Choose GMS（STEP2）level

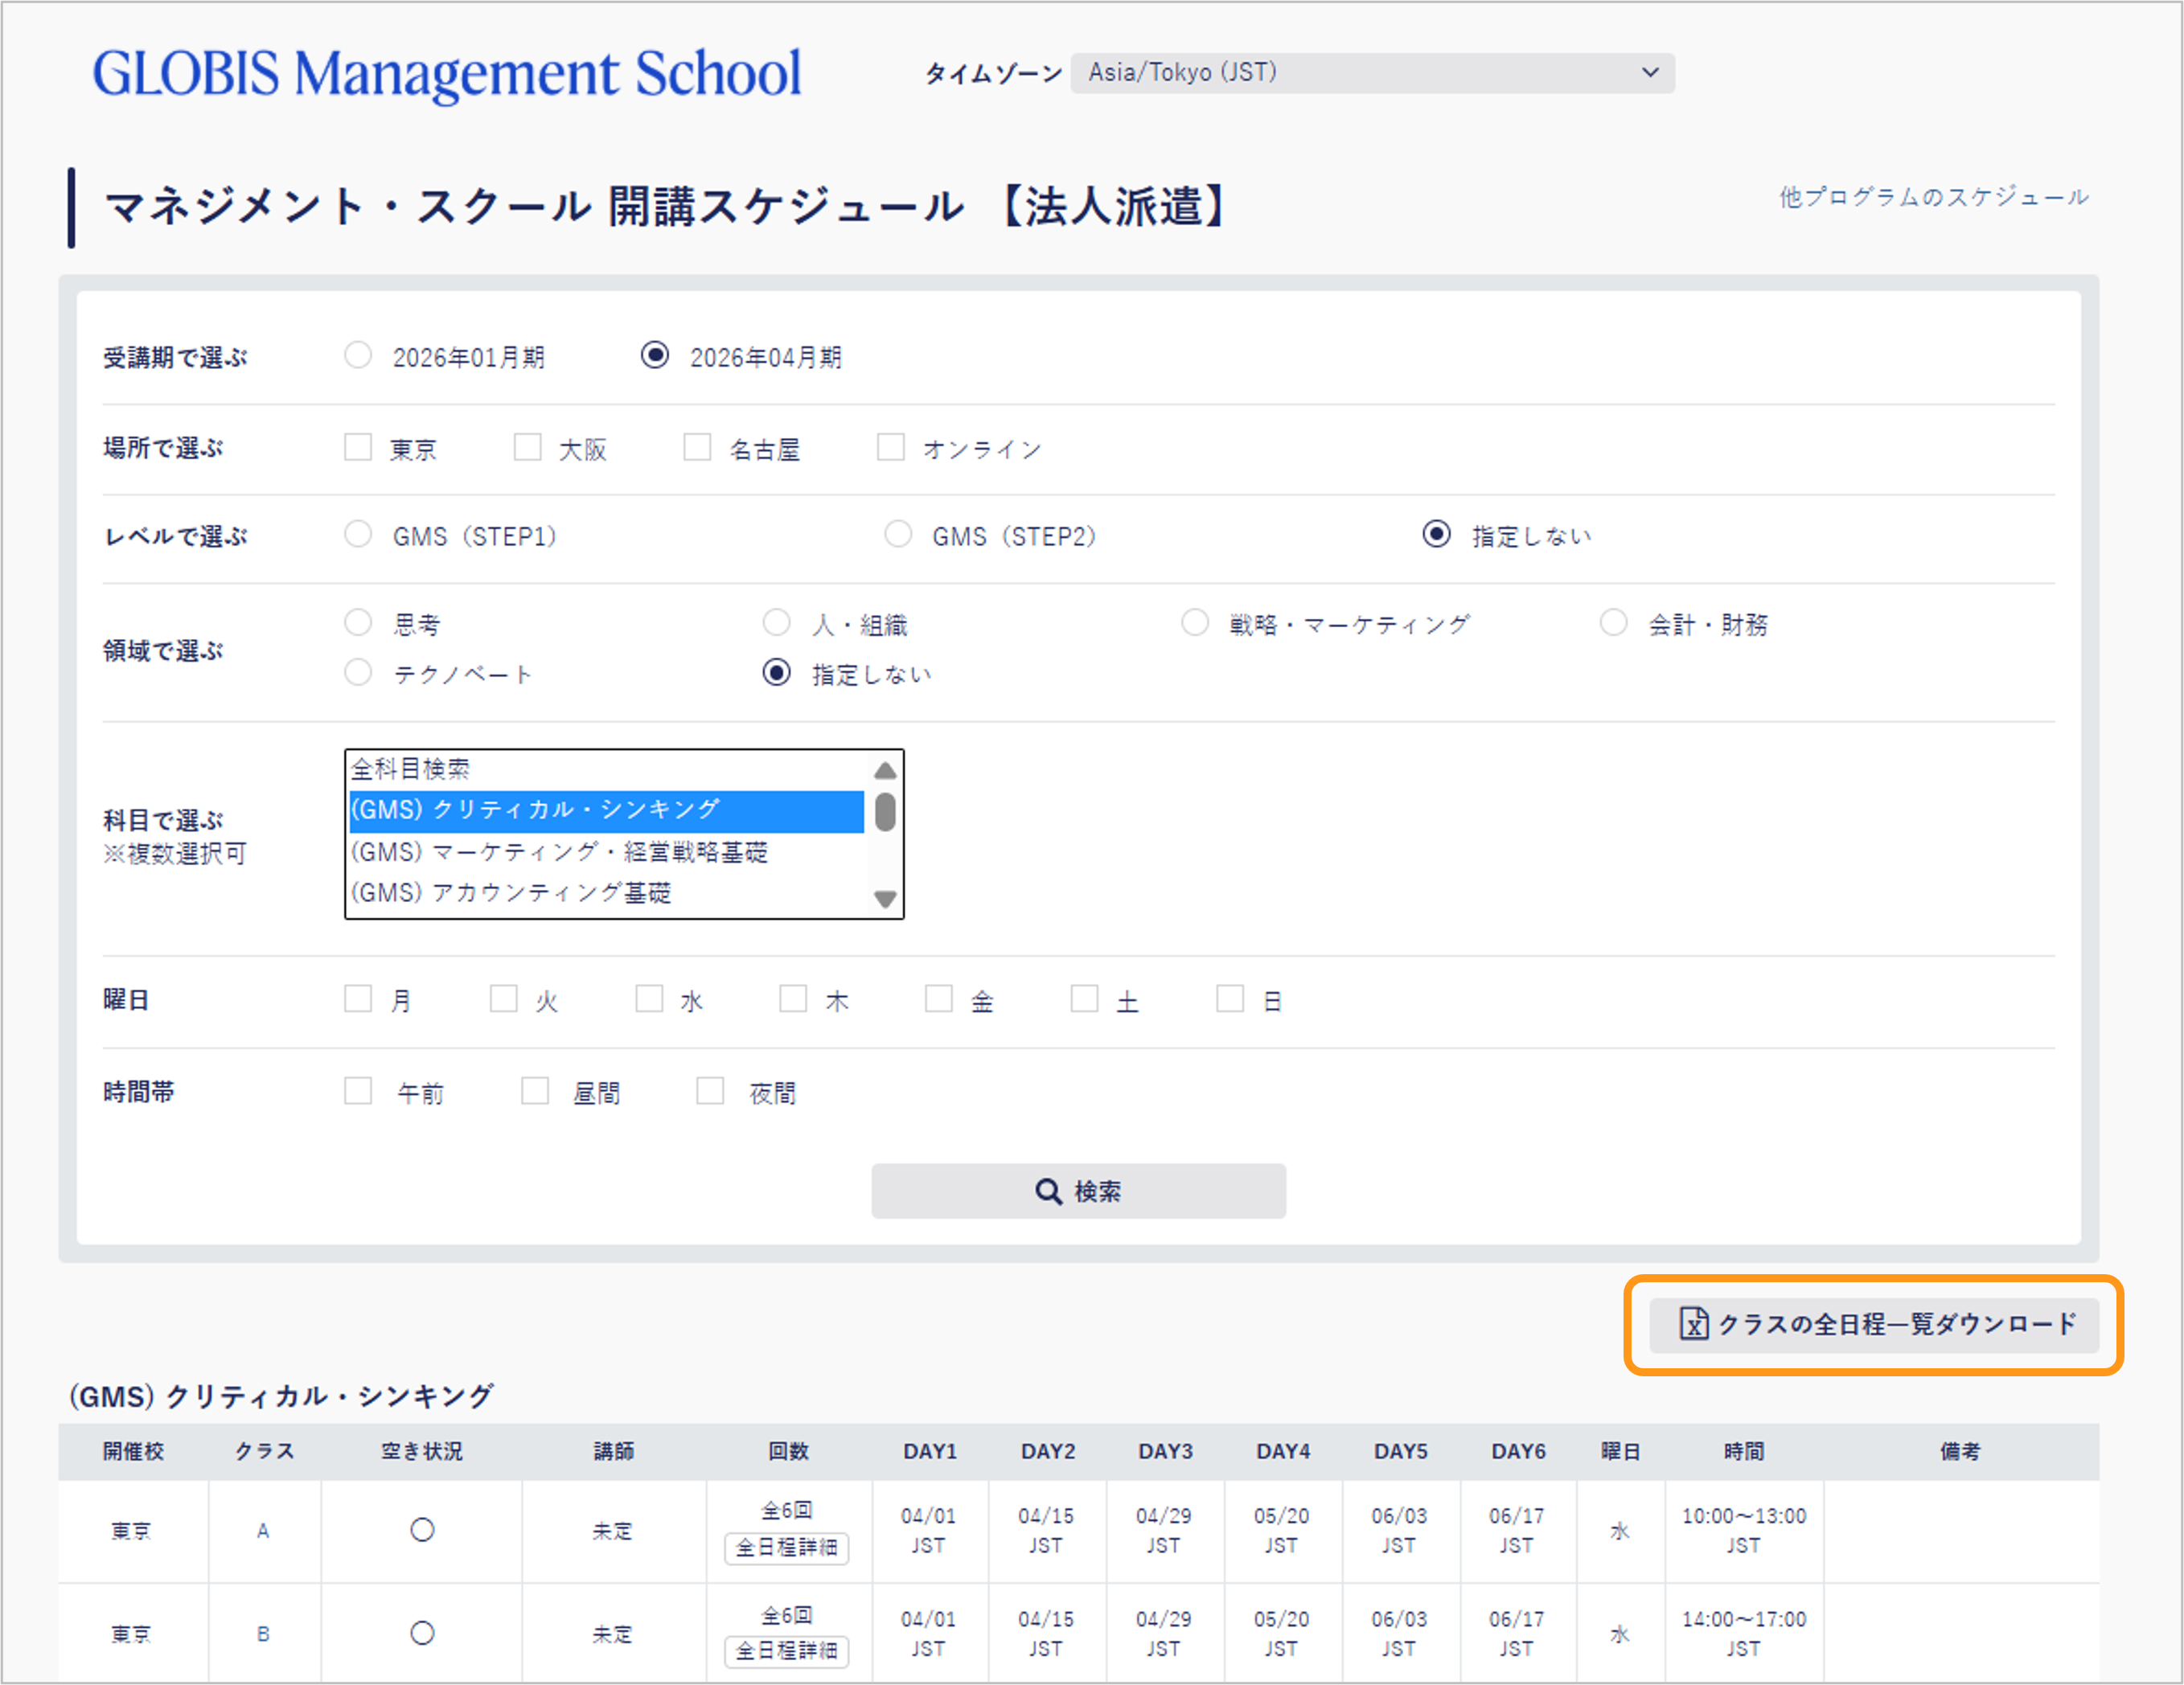(x=897, y=534)
